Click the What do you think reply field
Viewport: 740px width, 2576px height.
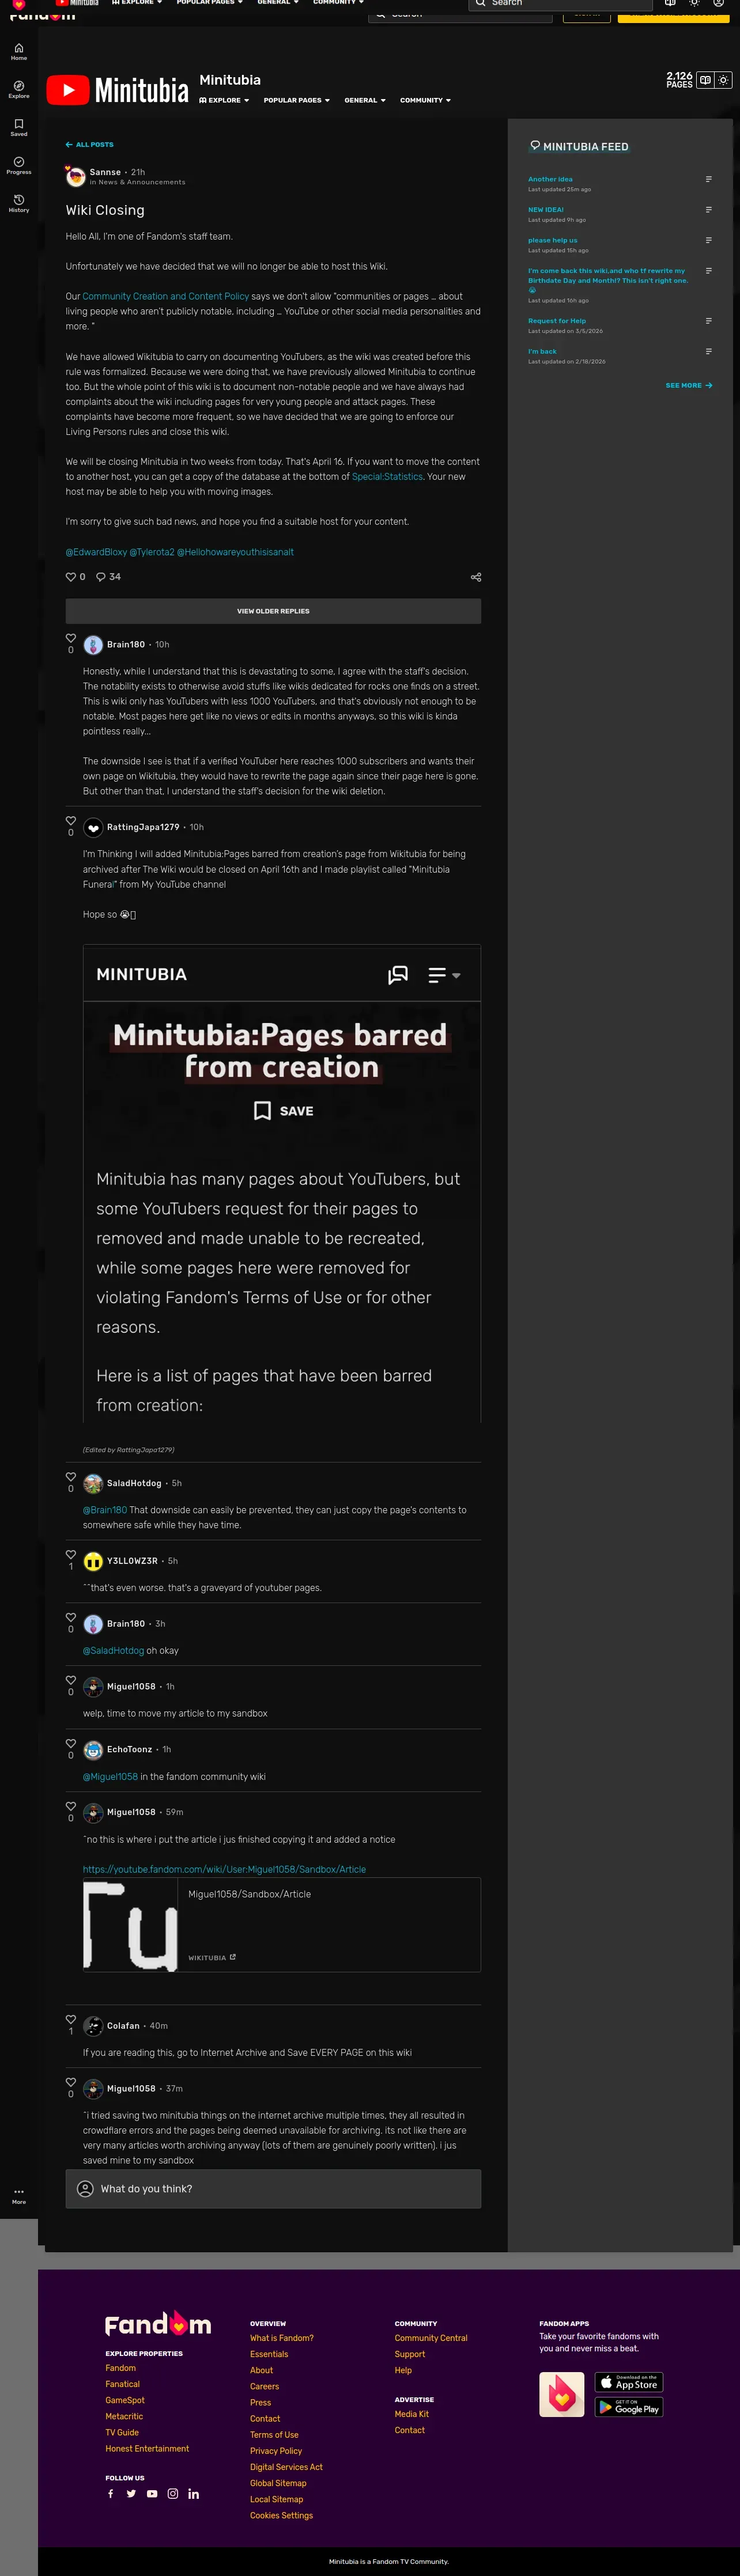coord(273,2188)
